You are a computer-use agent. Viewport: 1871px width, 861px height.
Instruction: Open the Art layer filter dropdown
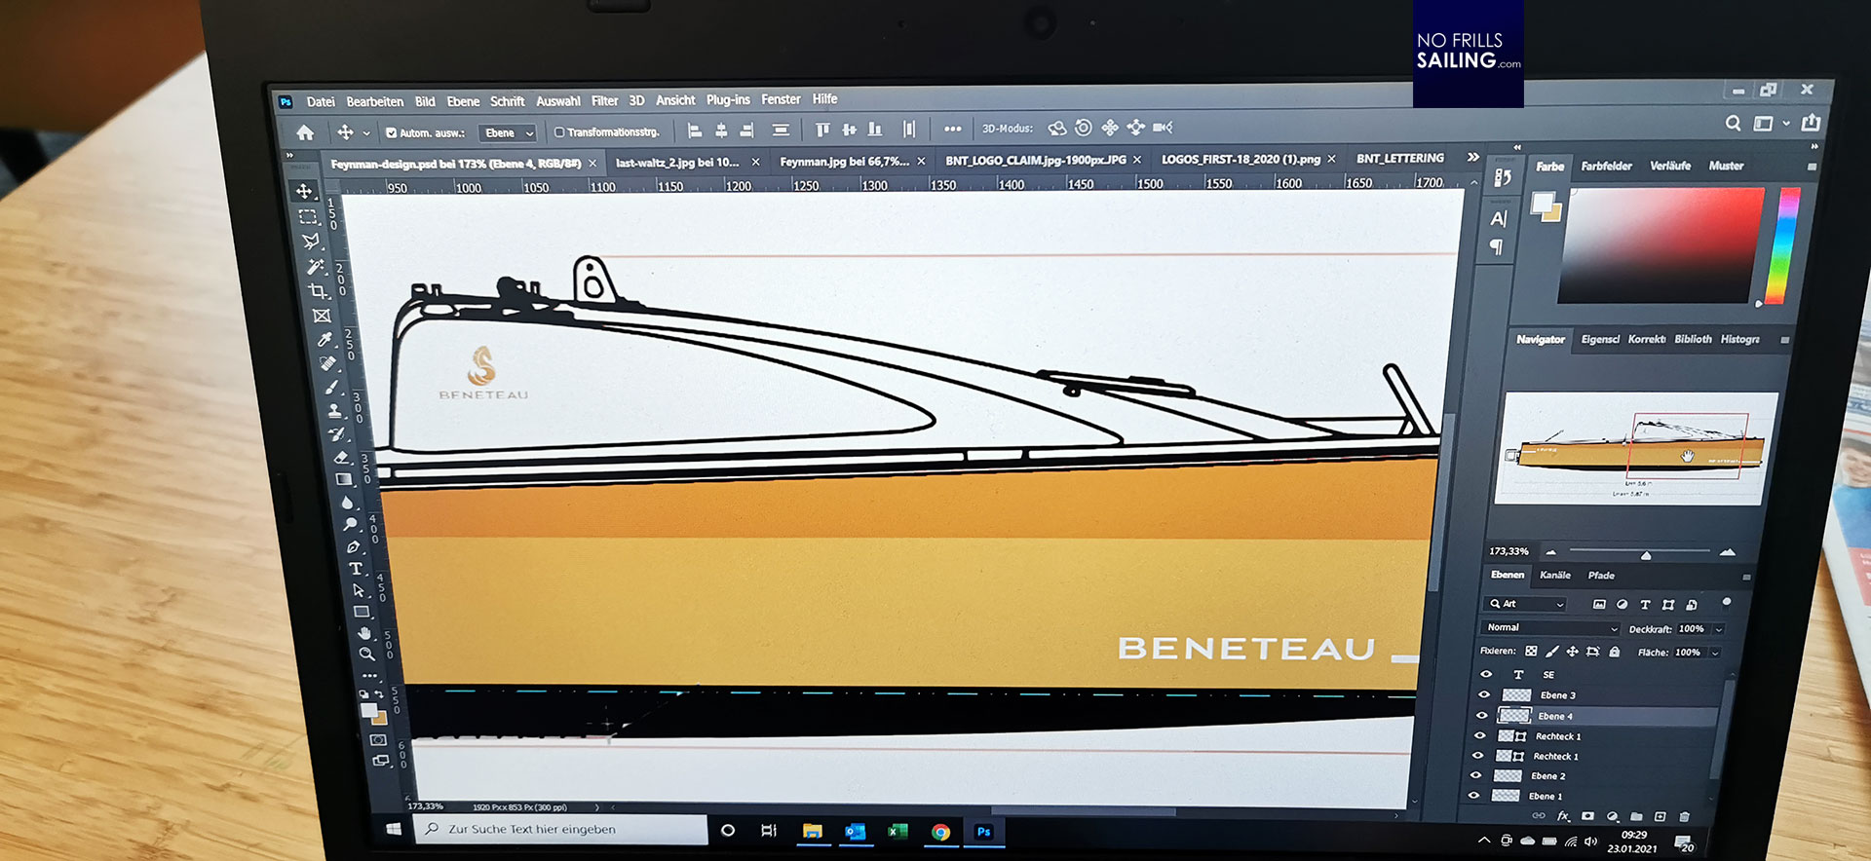(x=1526, y=604)
